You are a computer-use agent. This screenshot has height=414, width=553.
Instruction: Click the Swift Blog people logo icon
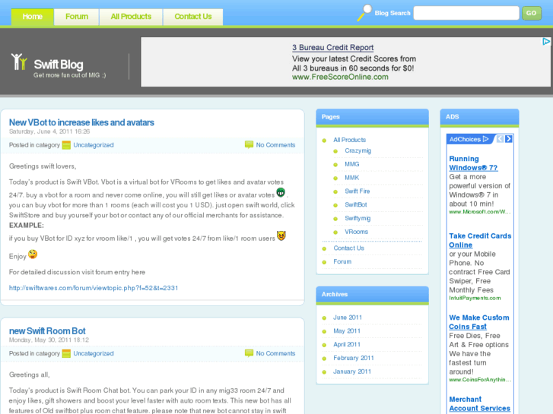point(19,62)
